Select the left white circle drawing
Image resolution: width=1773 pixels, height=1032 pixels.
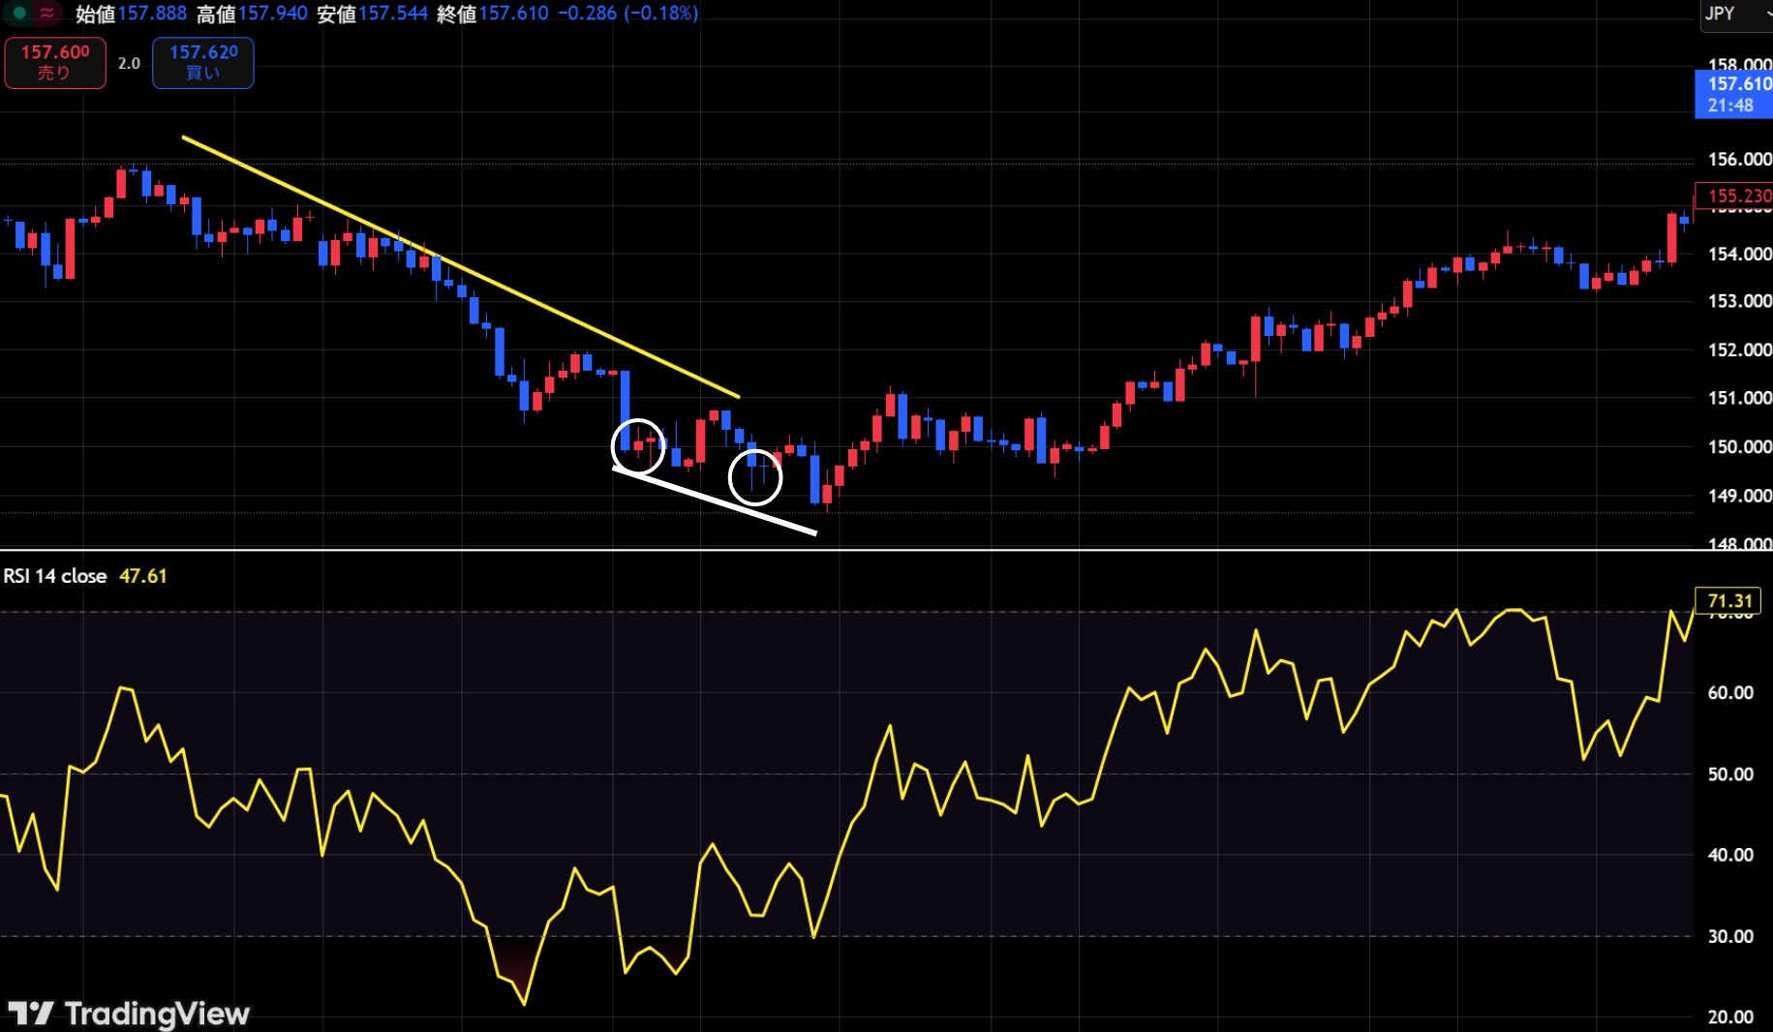click(x=638, y=447)
